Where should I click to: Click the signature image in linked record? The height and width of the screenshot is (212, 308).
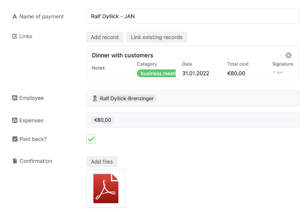click(278, 73)
